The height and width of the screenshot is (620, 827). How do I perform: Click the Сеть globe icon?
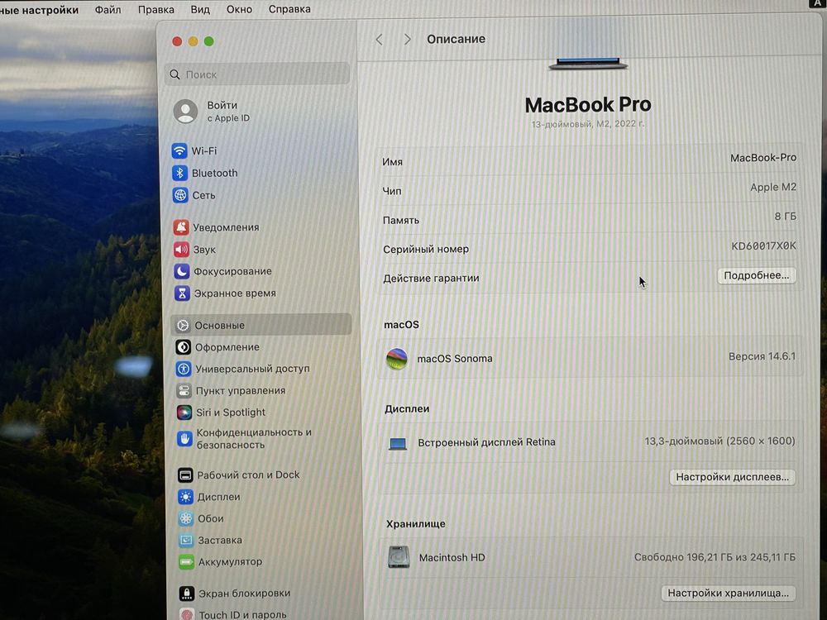point(180,195)
